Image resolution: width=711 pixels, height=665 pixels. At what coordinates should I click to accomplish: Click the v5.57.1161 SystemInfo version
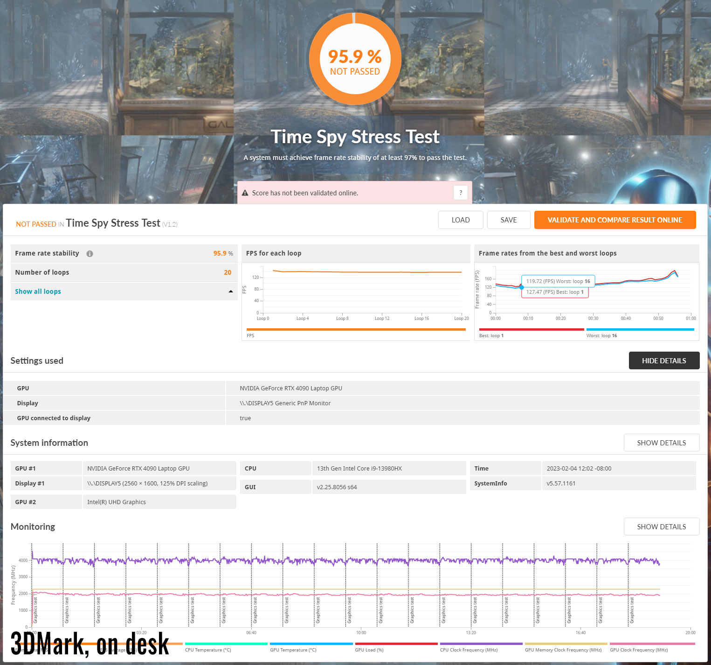tap(561, 483)
